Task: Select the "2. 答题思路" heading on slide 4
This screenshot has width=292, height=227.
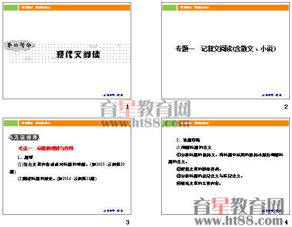Action: [188, 140]
